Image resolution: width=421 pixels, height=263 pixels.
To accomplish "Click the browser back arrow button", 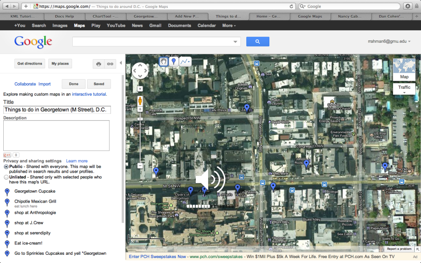I will pos(7,6).
